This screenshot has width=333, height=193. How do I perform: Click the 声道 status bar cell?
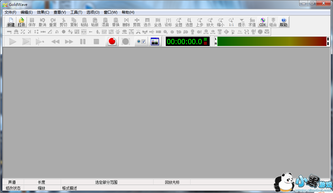tap(12, 182)
